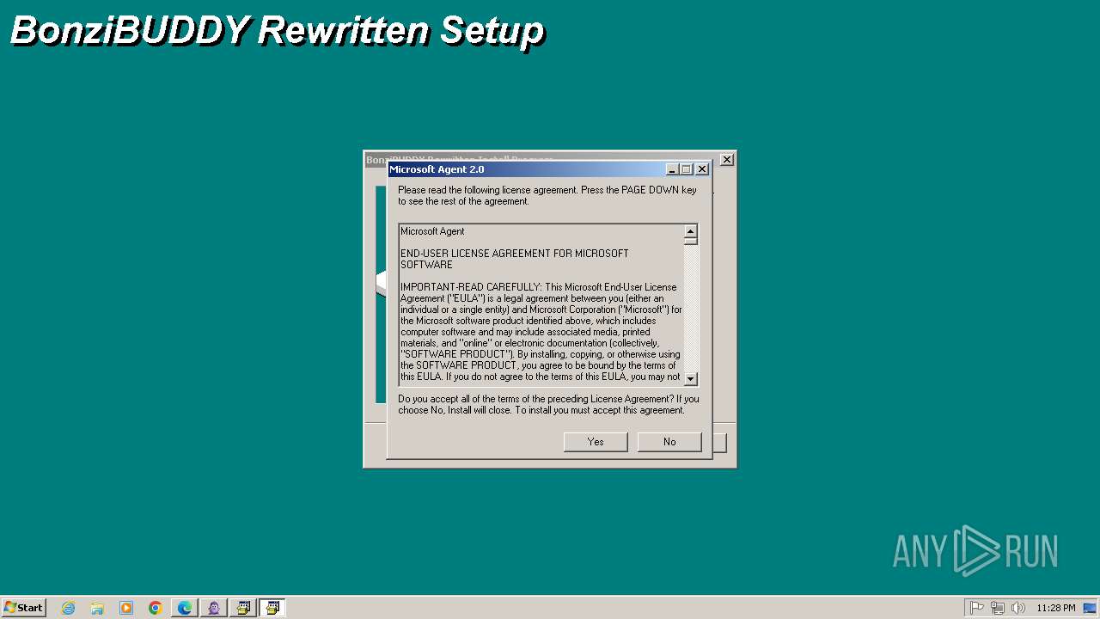Image resolution: width=1100 pixels, height=619 pixels.
Task: Click the 'Do you accept all of the terms' question
Action: click(x=548, y=404)
